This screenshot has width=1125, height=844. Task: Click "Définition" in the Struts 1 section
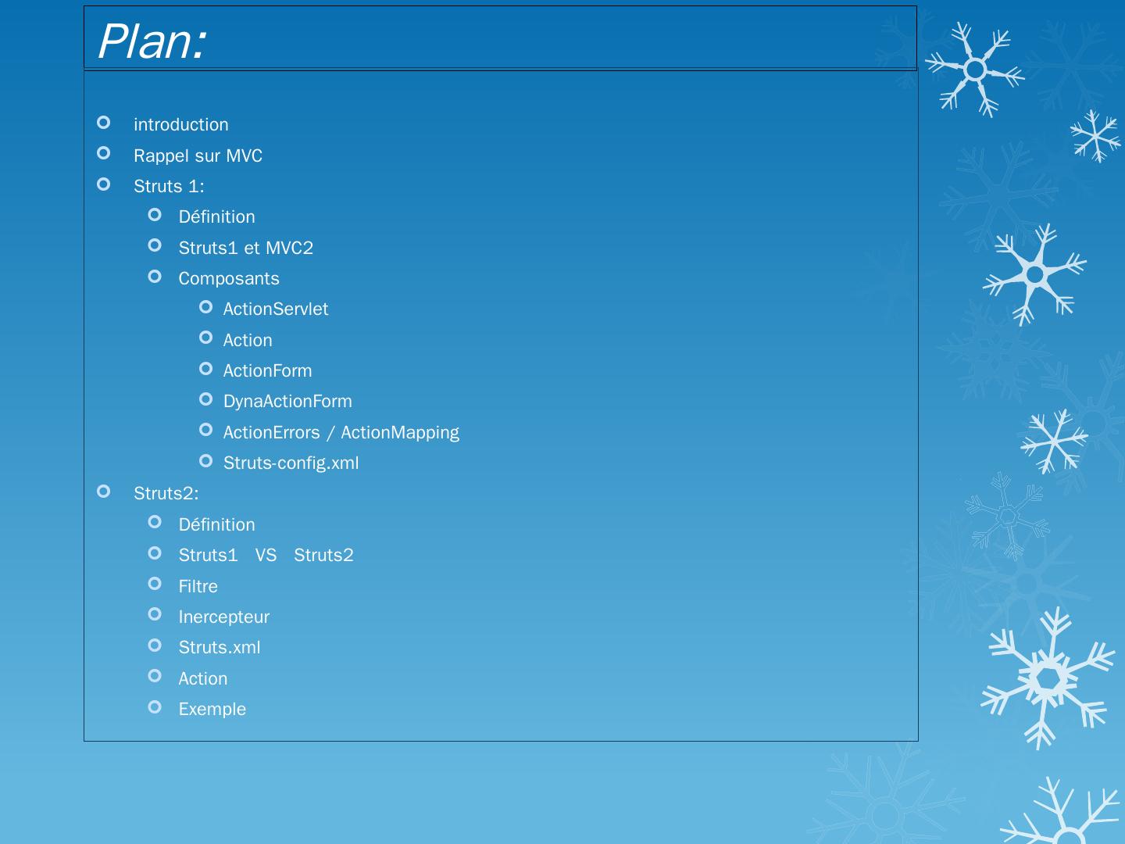pos(216,216)
